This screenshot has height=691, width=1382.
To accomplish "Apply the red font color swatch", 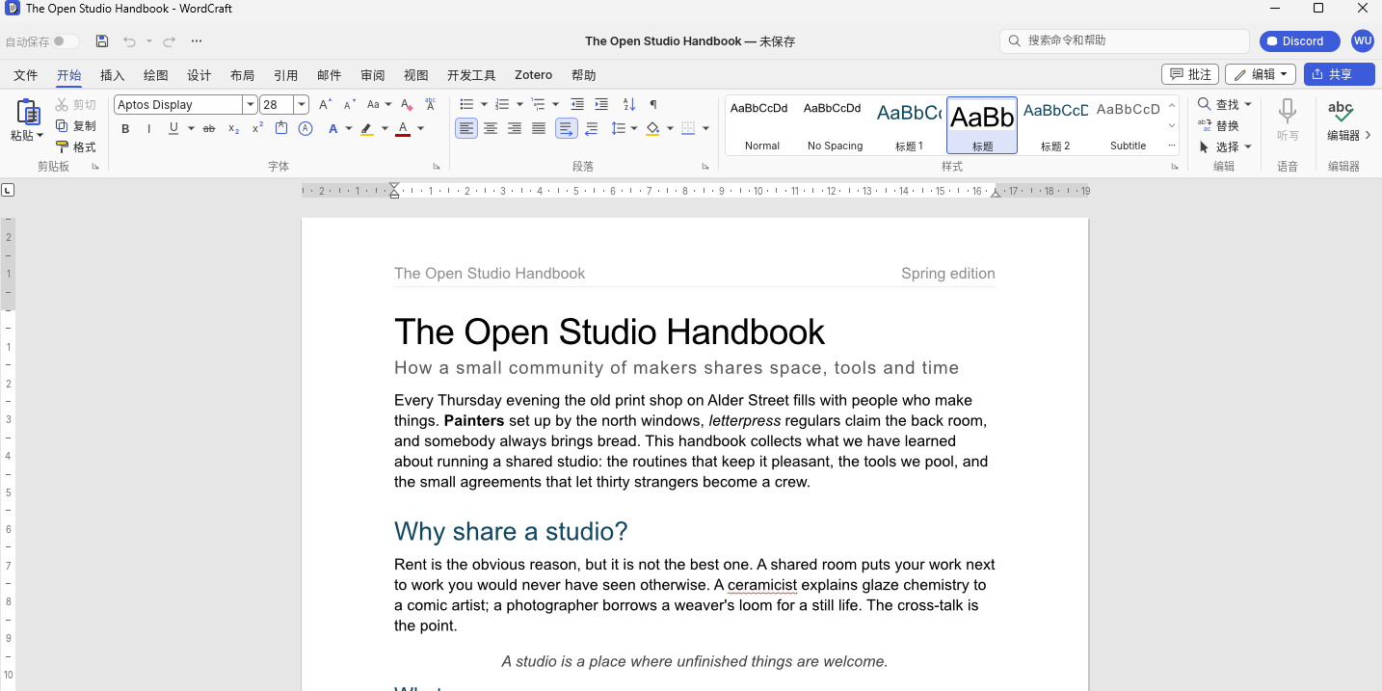I will pyautogui.click(x=403, y=128).
